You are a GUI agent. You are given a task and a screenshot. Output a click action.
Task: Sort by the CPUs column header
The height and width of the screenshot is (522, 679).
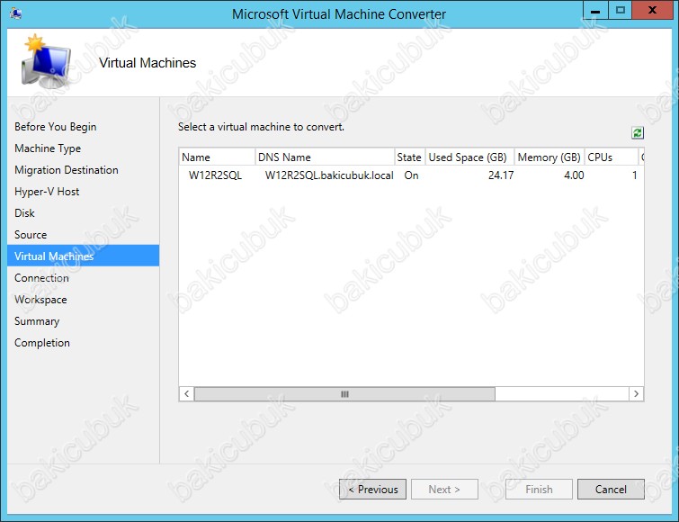pos(610,157)
